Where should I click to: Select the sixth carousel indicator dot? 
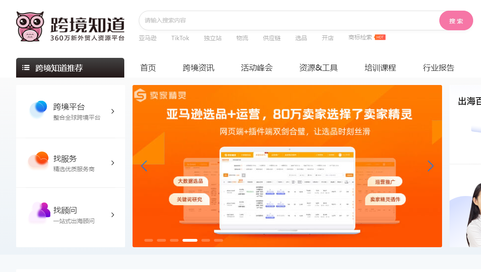point(219,240)
